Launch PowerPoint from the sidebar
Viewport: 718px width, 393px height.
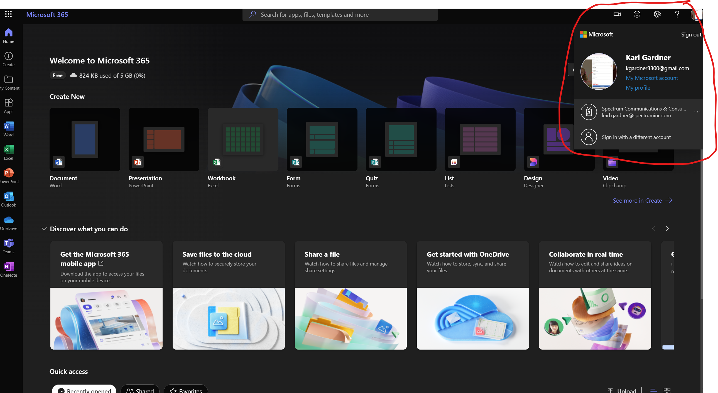point(9,176)
